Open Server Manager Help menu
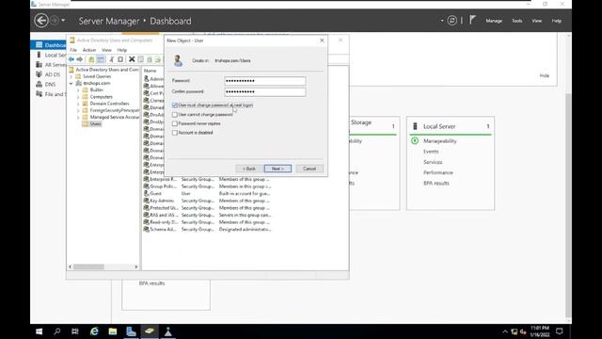Viewport: 602px width, 339px height. [x=556, y=21]
